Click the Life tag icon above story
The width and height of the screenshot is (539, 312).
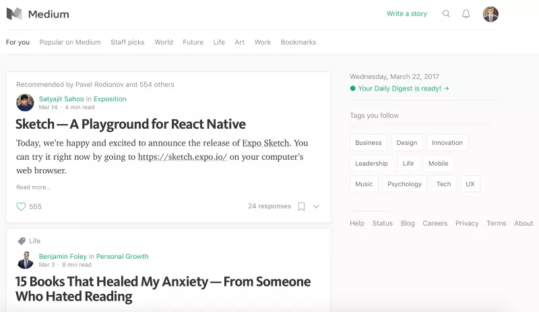point(22,241)
